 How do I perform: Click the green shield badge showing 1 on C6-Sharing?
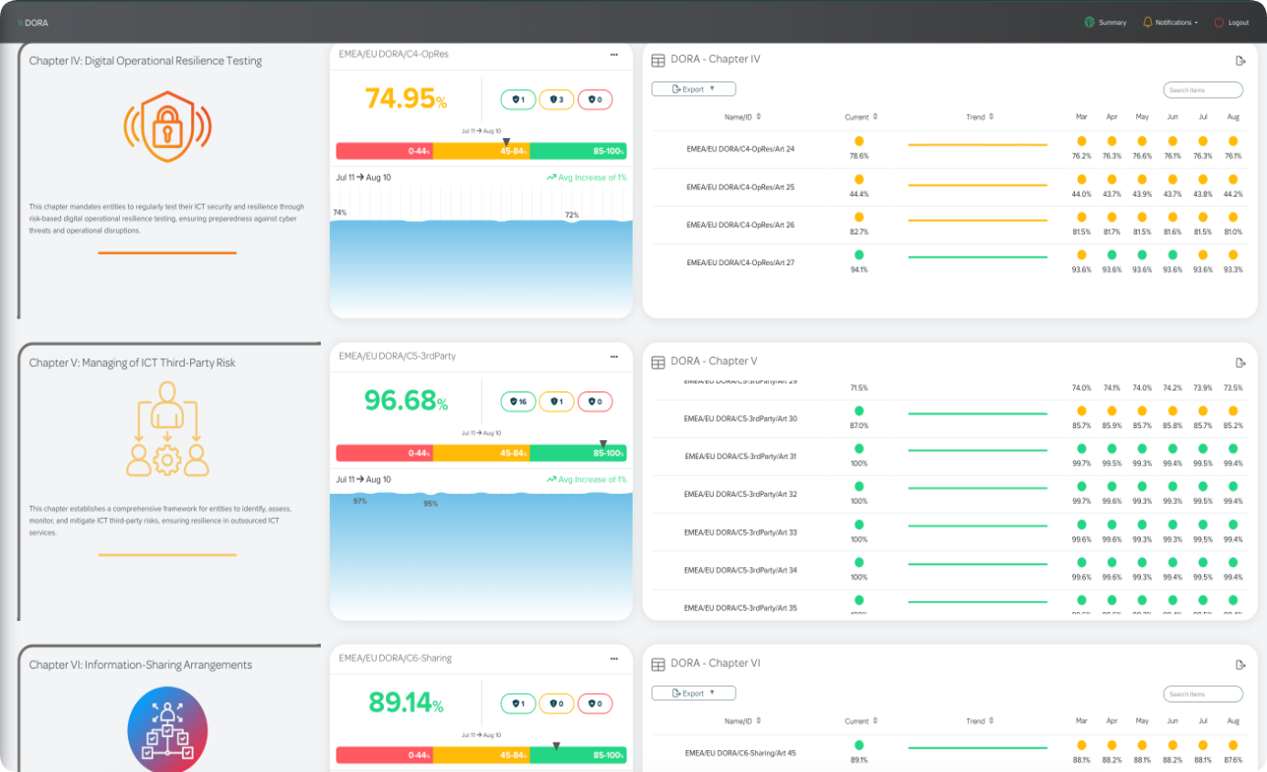(x=518, y=703)
